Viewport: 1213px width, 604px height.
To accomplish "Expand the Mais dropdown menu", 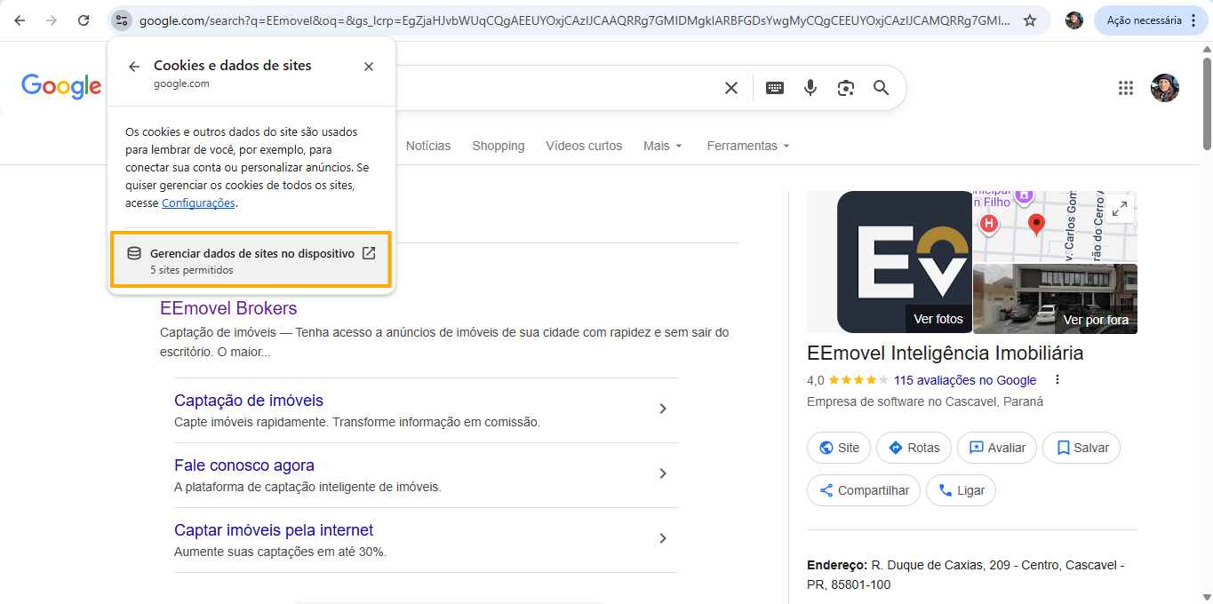I will (x=663, y=146).
